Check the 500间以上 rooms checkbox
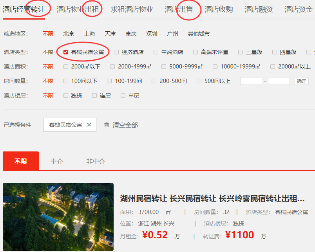 (x=199, y=81)
